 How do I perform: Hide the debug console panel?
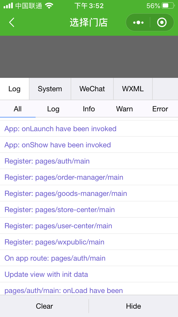133,306
